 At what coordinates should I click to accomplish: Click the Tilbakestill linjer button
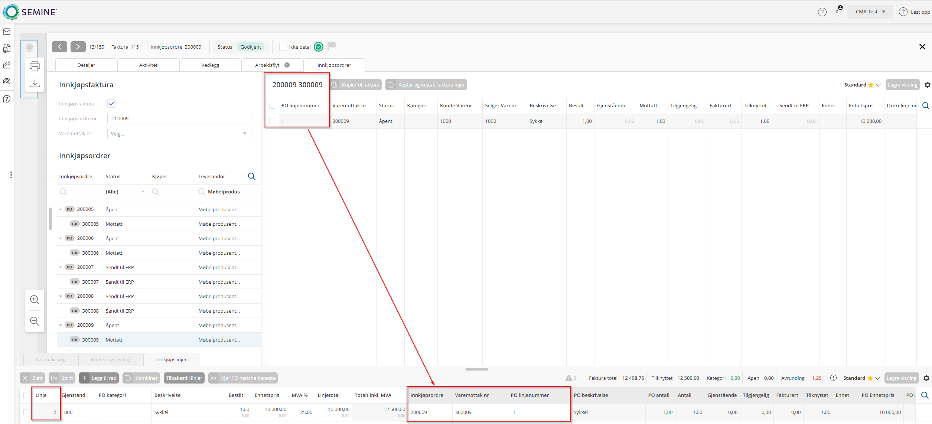point(184,378)
